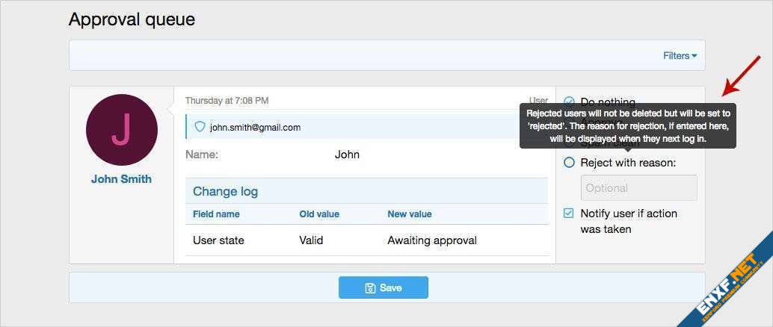Click John Smith's avatar circle

pos(121,130)
